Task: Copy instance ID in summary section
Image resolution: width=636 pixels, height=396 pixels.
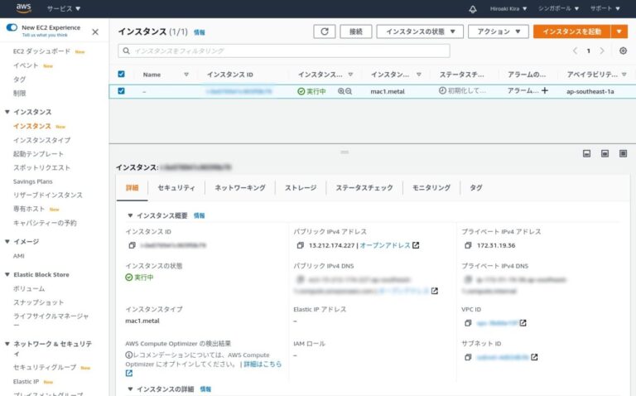Action: pyautogui.click(x=132, y=245)
